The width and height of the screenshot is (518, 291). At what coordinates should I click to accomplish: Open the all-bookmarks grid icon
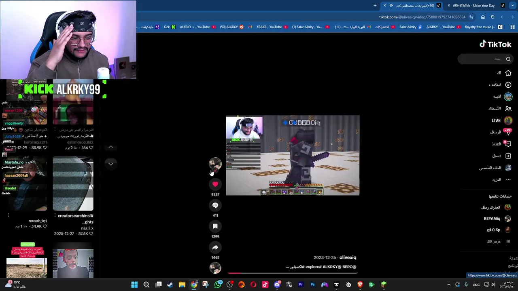(512, 27)
